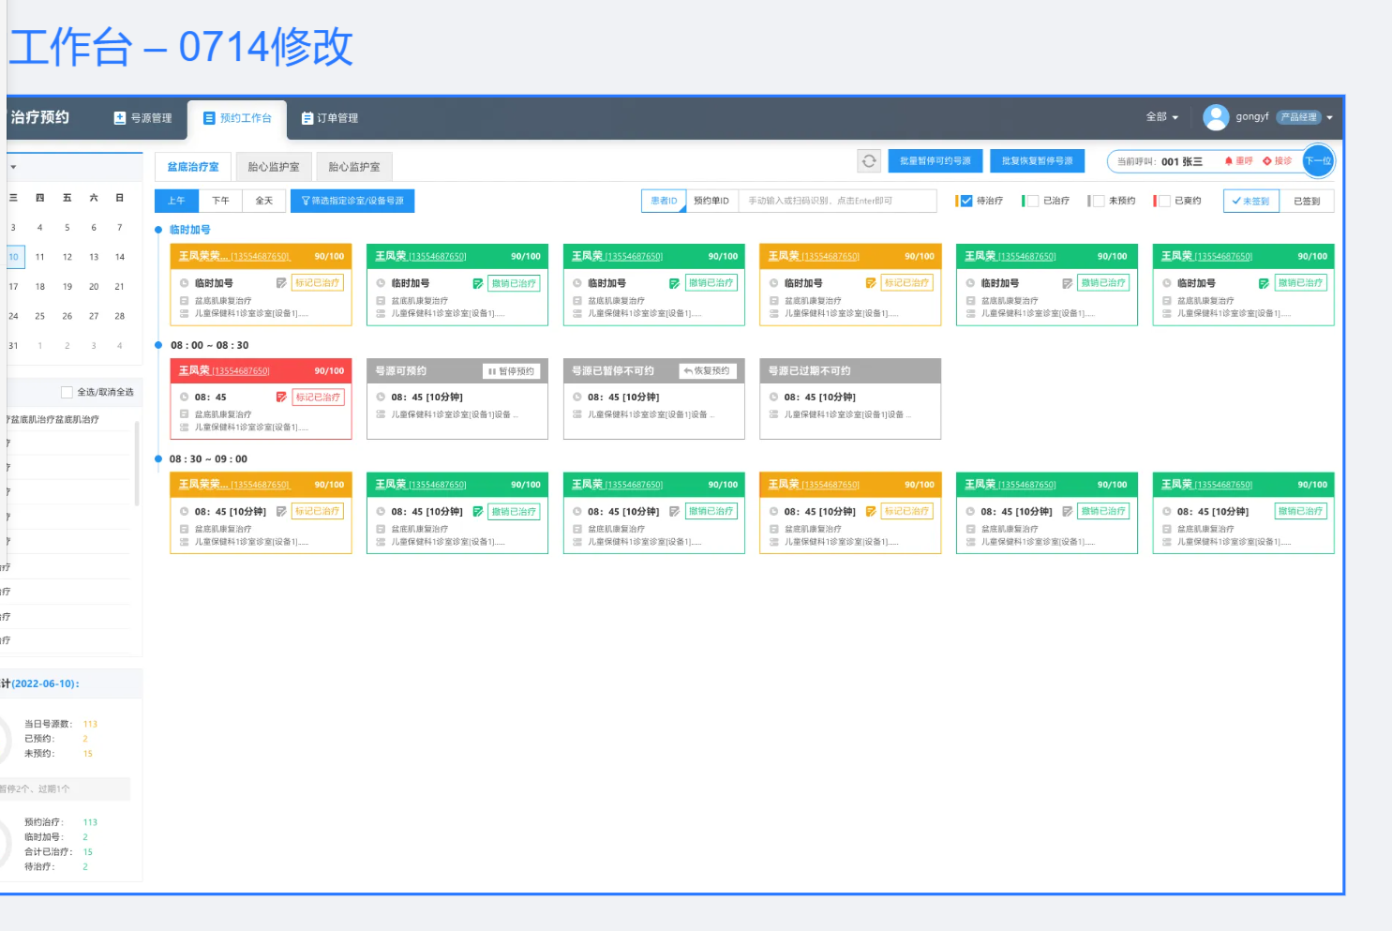
Task: Go to 号源管理 in the top navigation
Action: pos(143,118)
